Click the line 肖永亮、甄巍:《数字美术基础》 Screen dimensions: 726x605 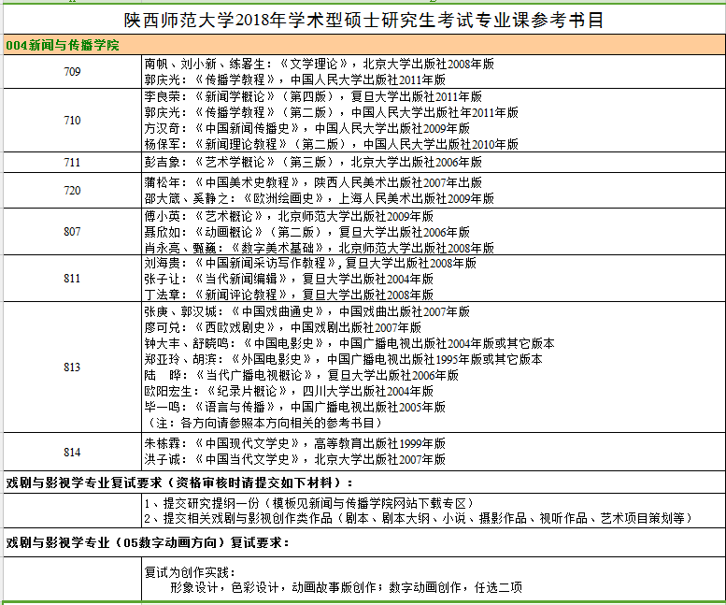[319, 248]
